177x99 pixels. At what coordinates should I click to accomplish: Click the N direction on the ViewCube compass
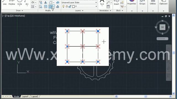pyautogui.click(x=162, y=21)
